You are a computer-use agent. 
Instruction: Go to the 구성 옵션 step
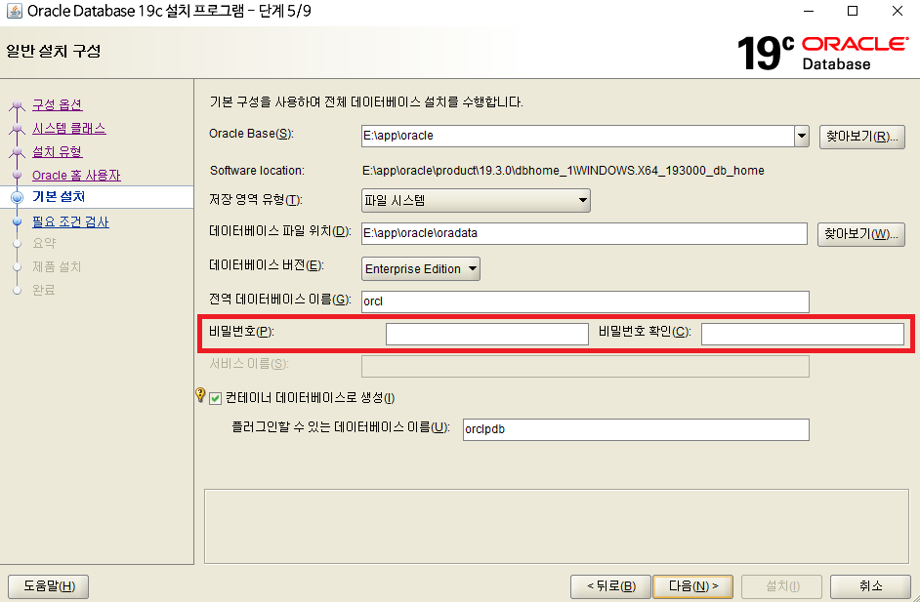pyautogui.click(x=57, y=104)
